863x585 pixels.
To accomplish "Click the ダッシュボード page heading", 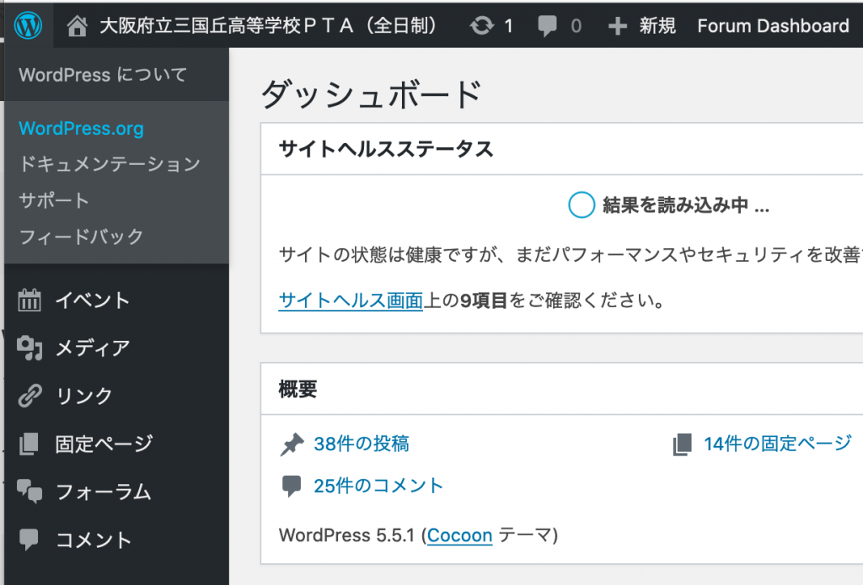I will [372, 94].
